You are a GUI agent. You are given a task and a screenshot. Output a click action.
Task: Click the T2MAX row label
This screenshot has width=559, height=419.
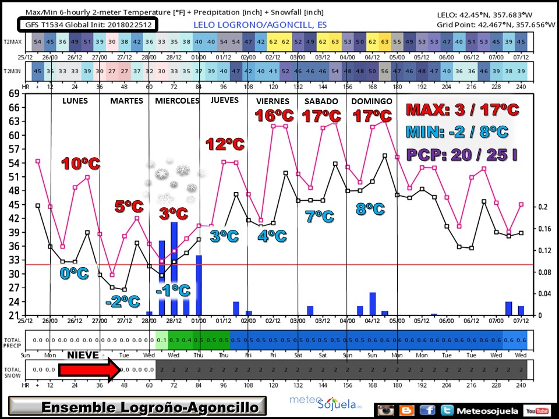[x=12, y=42]
